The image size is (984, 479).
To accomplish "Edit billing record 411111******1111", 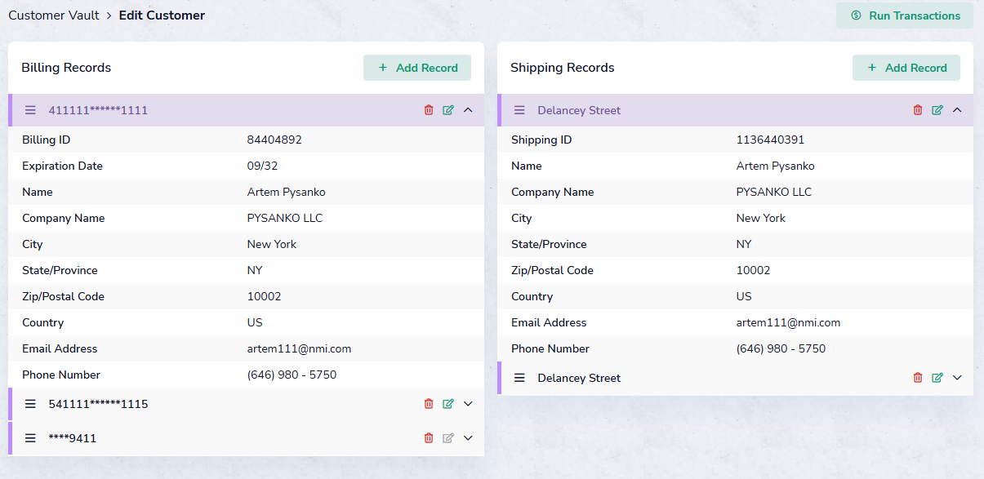I will point(448,110).
